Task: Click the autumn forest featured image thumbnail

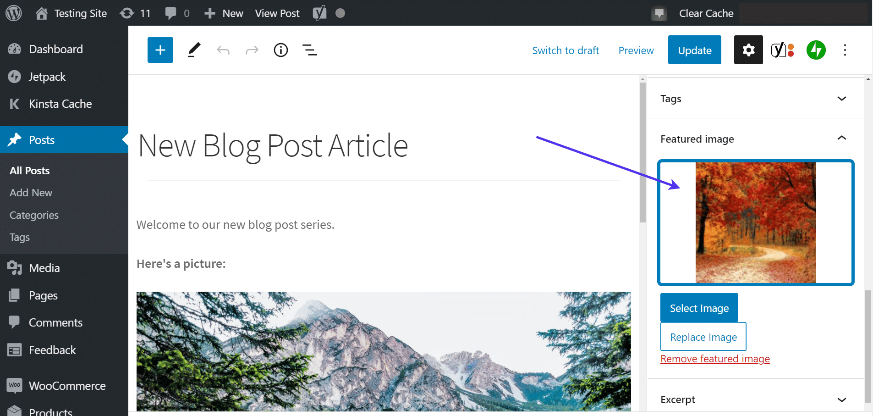Action: [x=755, y=222]
